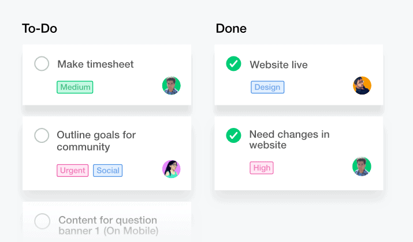Screen dimensions: 413x242
Task: Mark Make timesheet task as complete
Action: [x=42, y=63]
